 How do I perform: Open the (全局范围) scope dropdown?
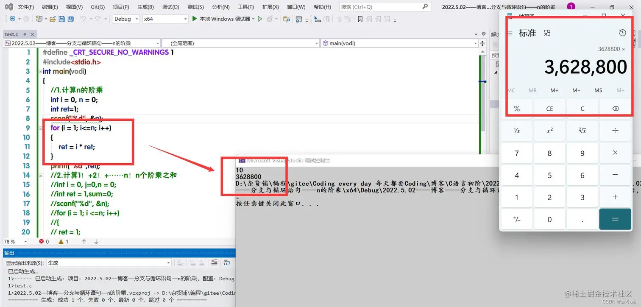(x=241, y=43)
